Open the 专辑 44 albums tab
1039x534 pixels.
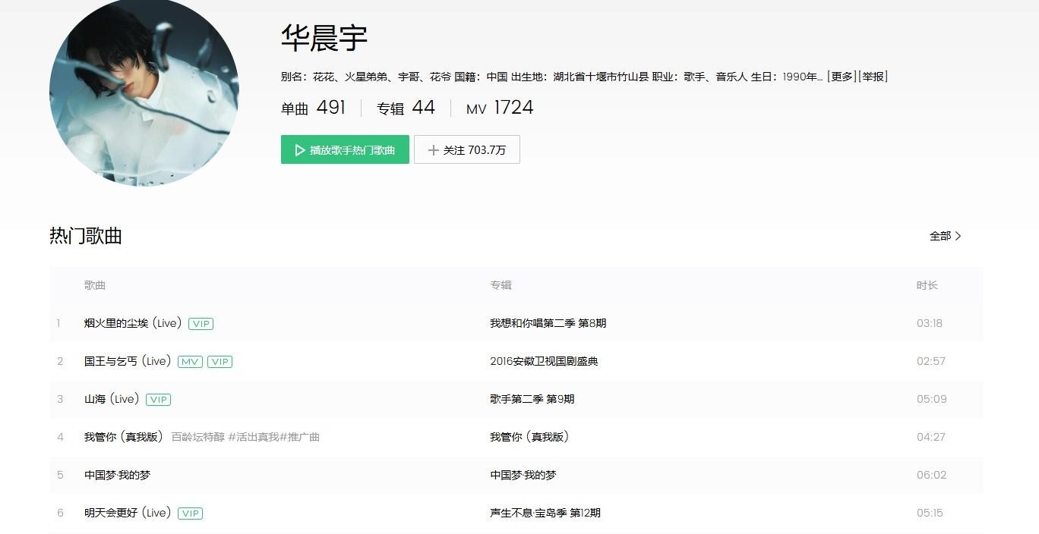(x=406, y=108)
